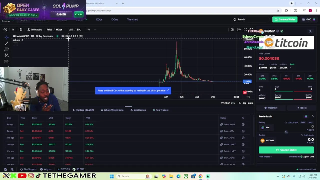
Task: Select the 24H change interval
Action: click(310, 77)
